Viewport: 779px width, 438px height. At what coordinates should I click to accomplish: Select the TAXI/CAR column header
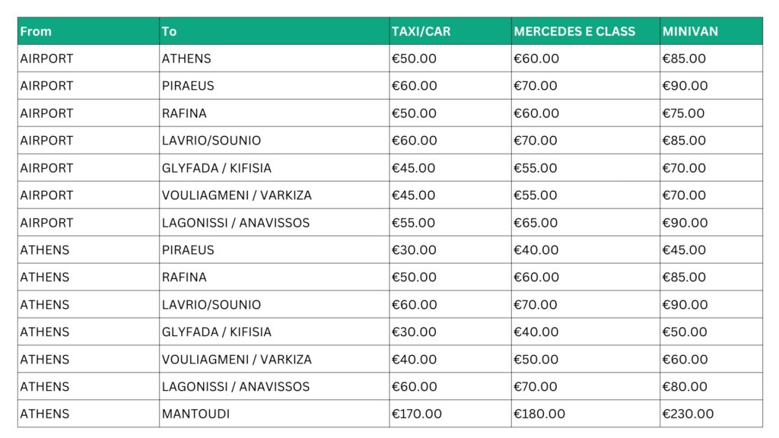[421, 31]
